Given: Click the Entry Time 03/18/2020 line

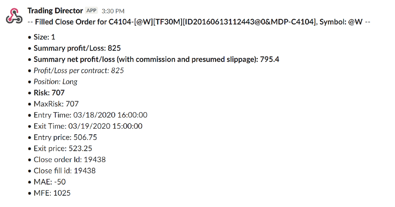Looking at the screenshot, I should point(90,115).
